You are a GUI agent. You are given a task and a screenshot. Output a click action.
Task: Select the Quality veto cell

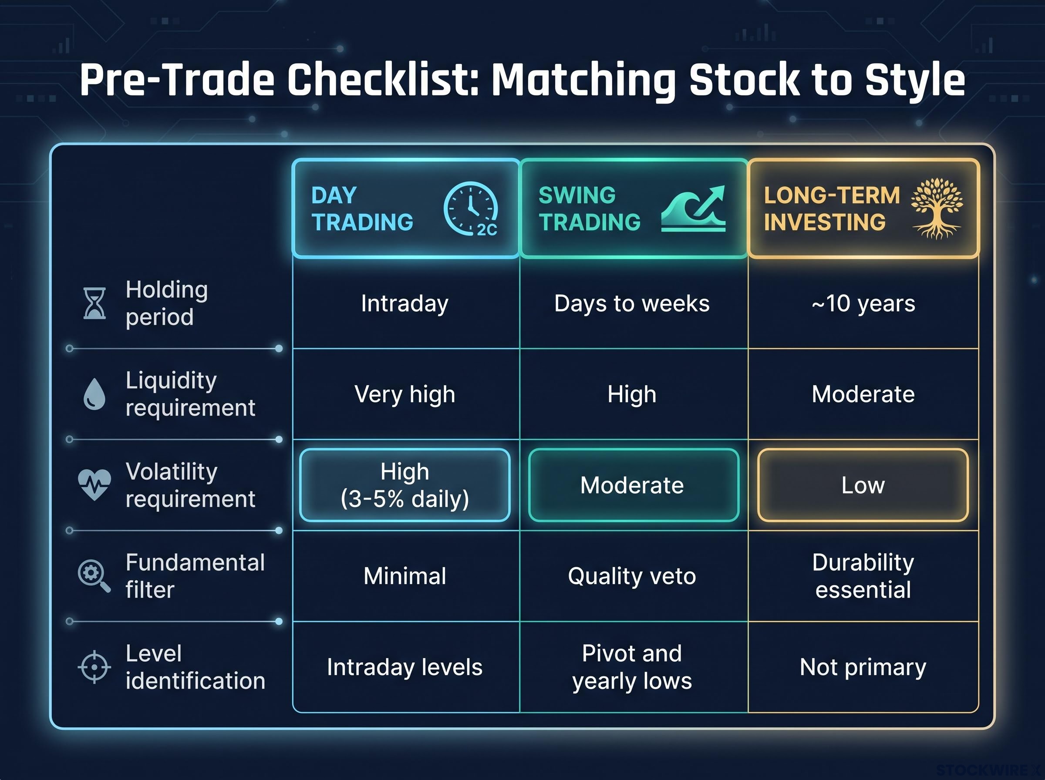634,576
